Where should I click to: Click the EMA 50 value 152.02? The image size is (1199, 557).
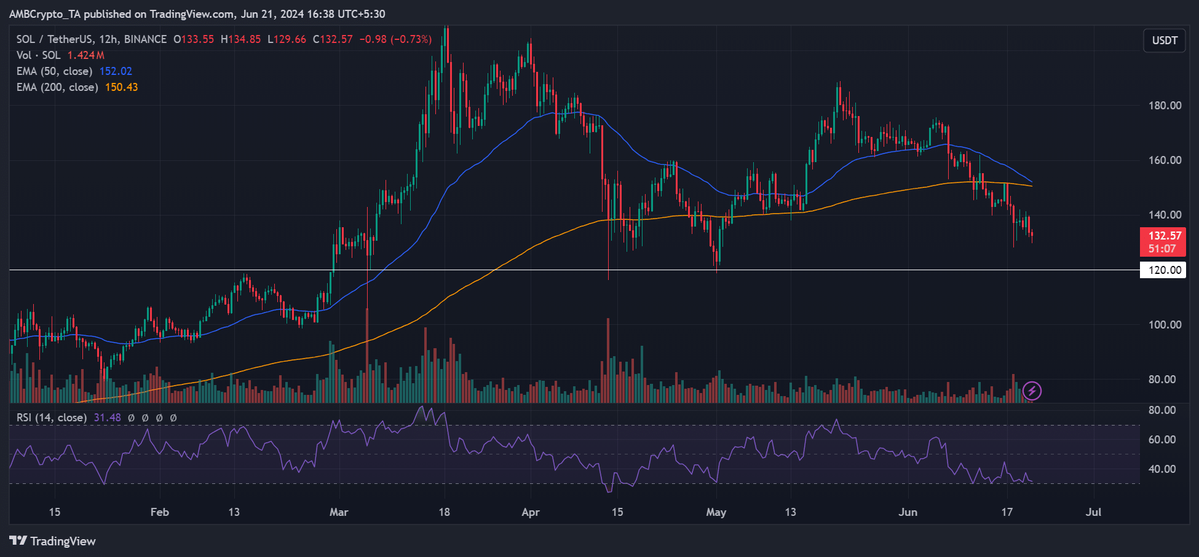point(116,71)
